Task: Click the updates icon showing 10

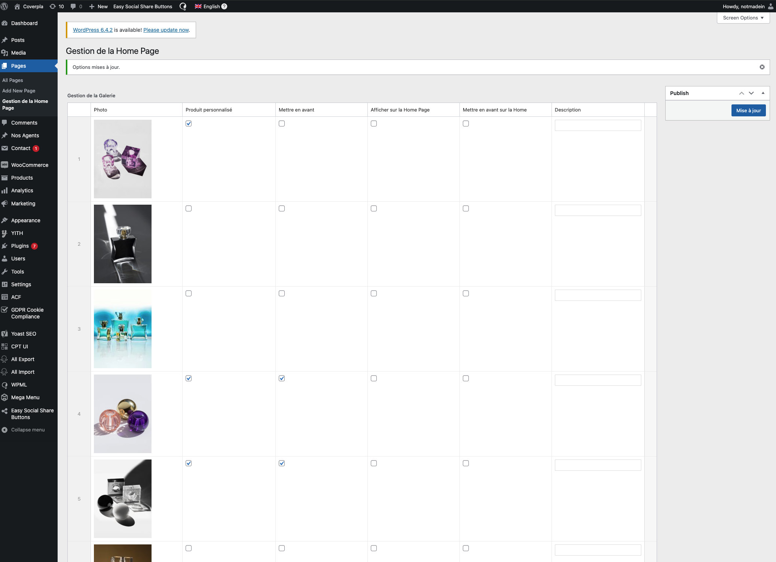Action: click(53, 6)
